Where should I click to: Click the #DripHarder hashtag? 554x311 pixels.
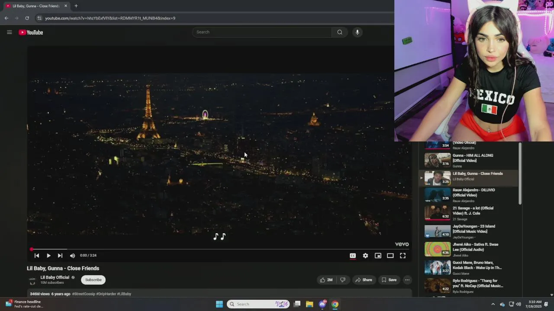(x=106, y=294)
